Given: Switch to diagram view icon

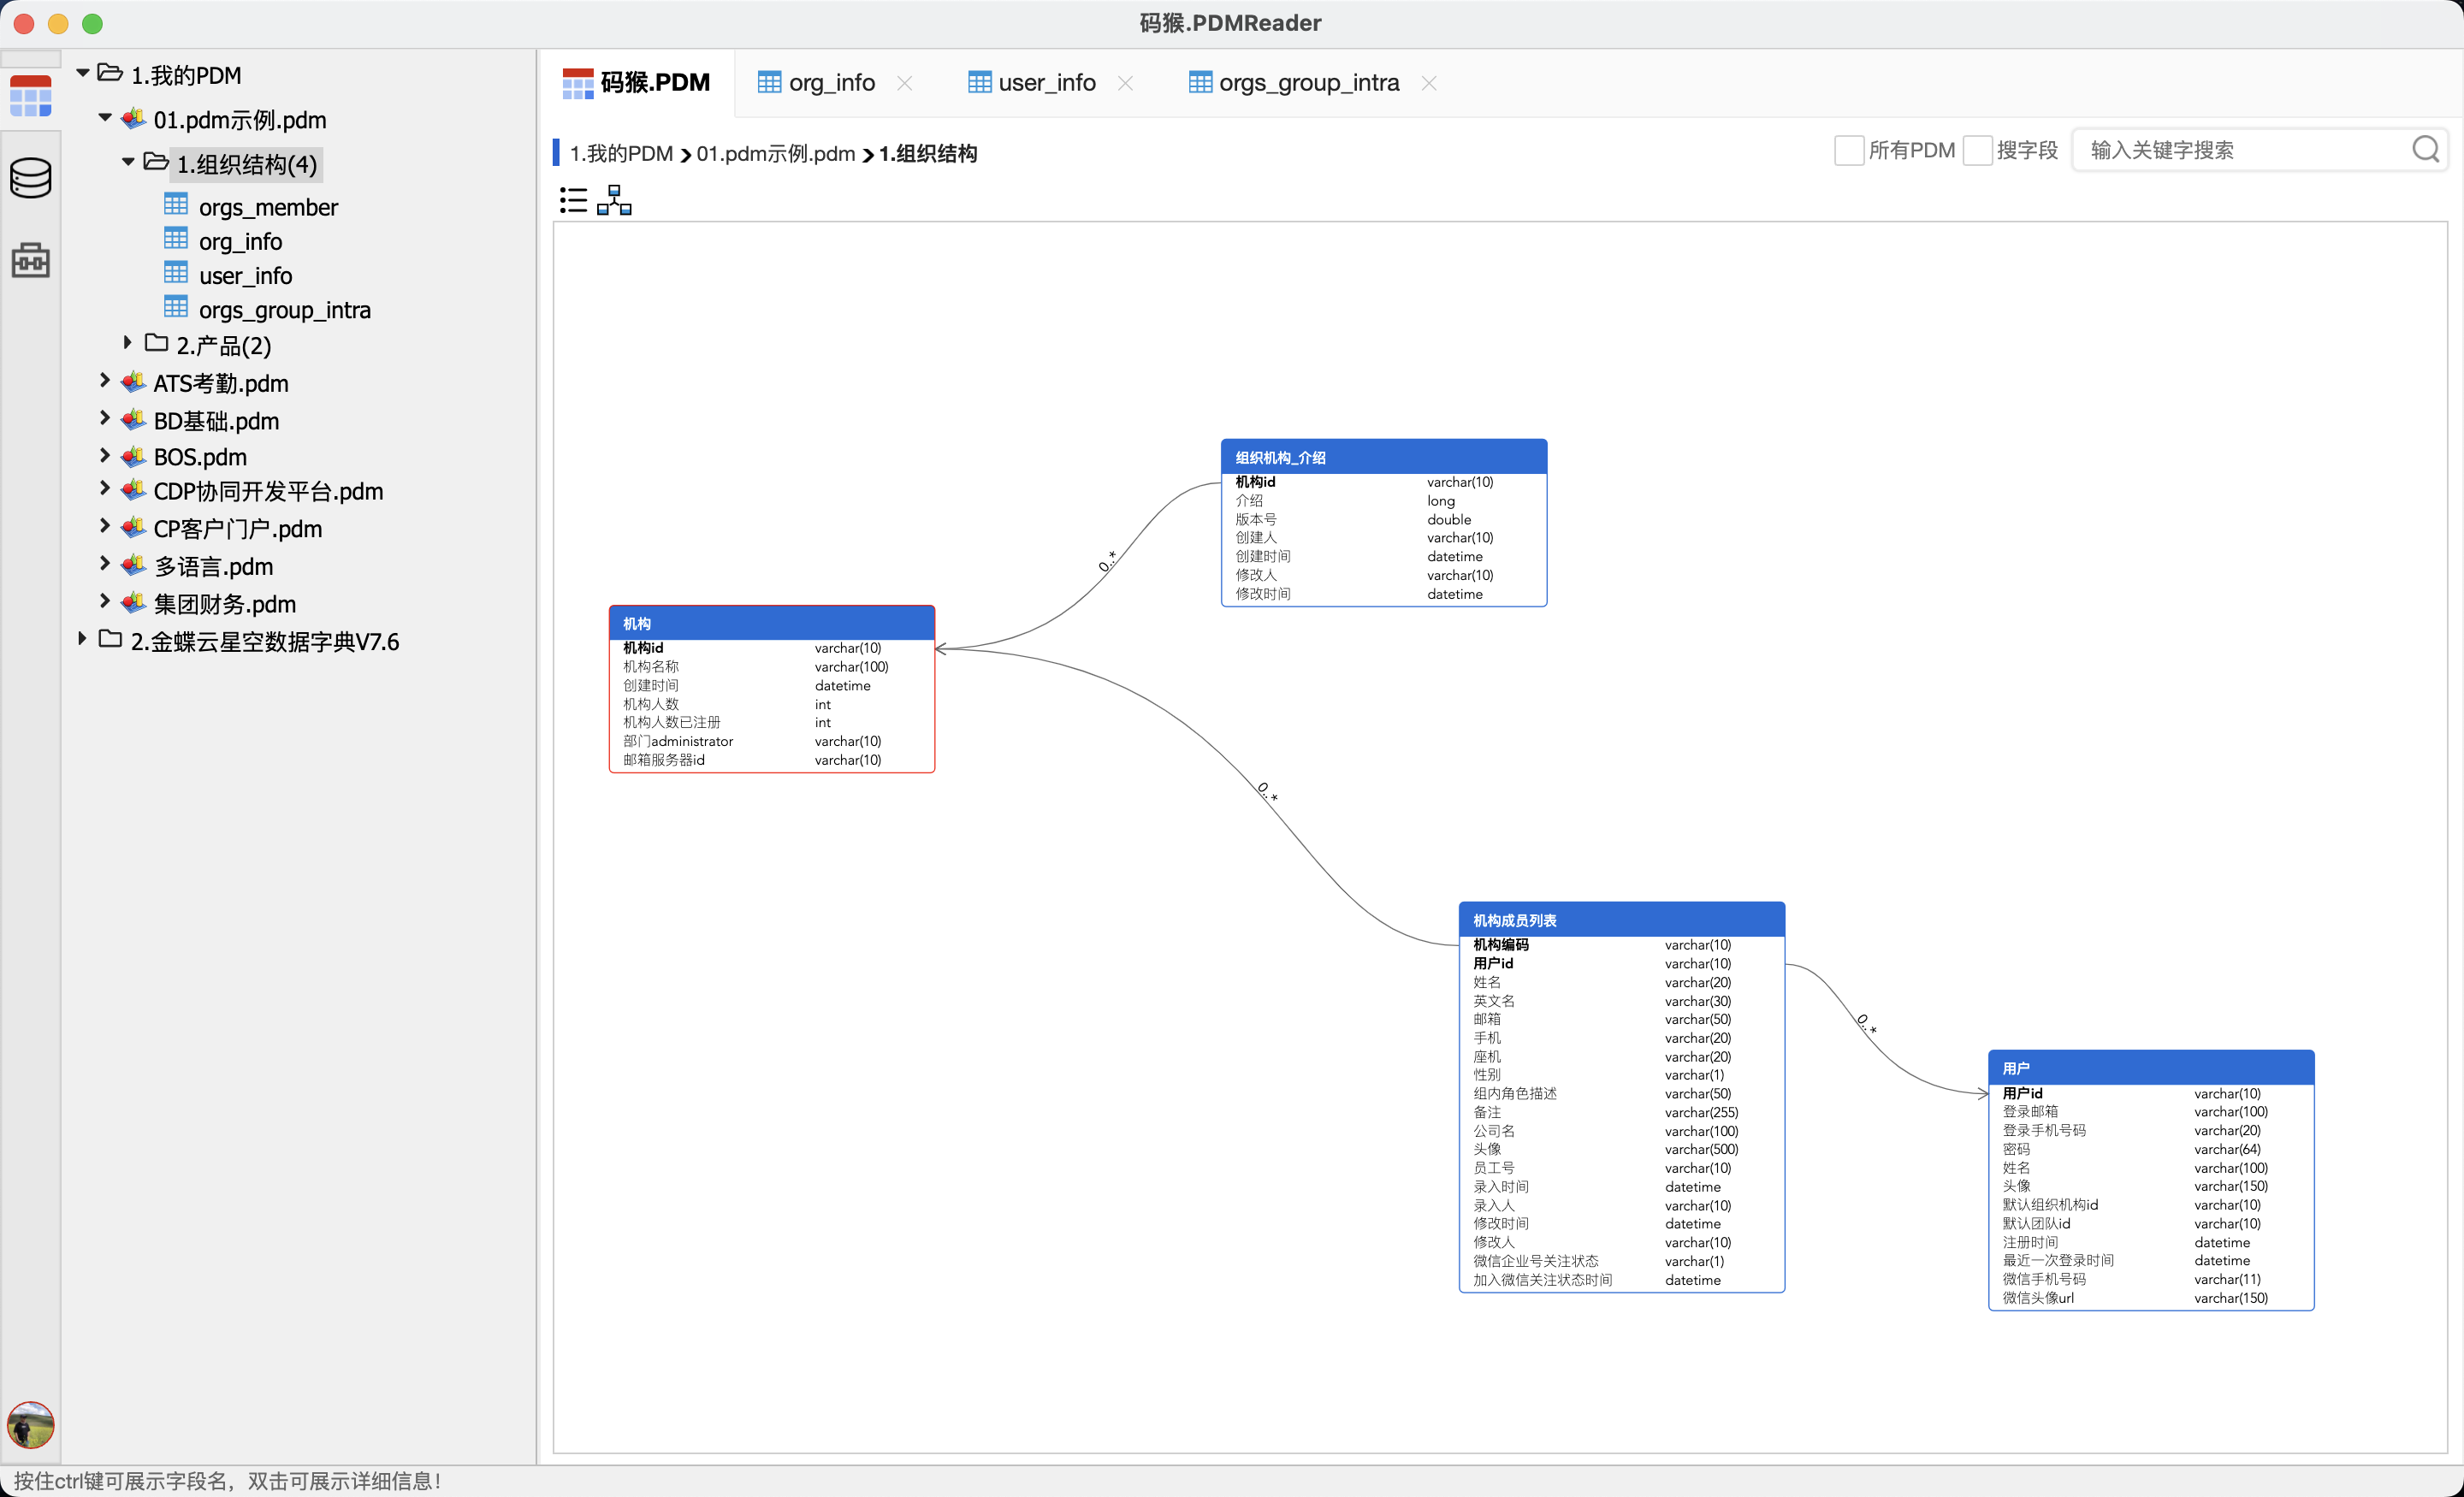Looking at the screenshot, I should tap(614, 200).
